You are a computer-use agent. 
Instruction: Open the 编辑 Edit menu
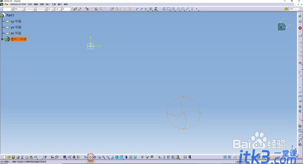[x=36, y=4]
